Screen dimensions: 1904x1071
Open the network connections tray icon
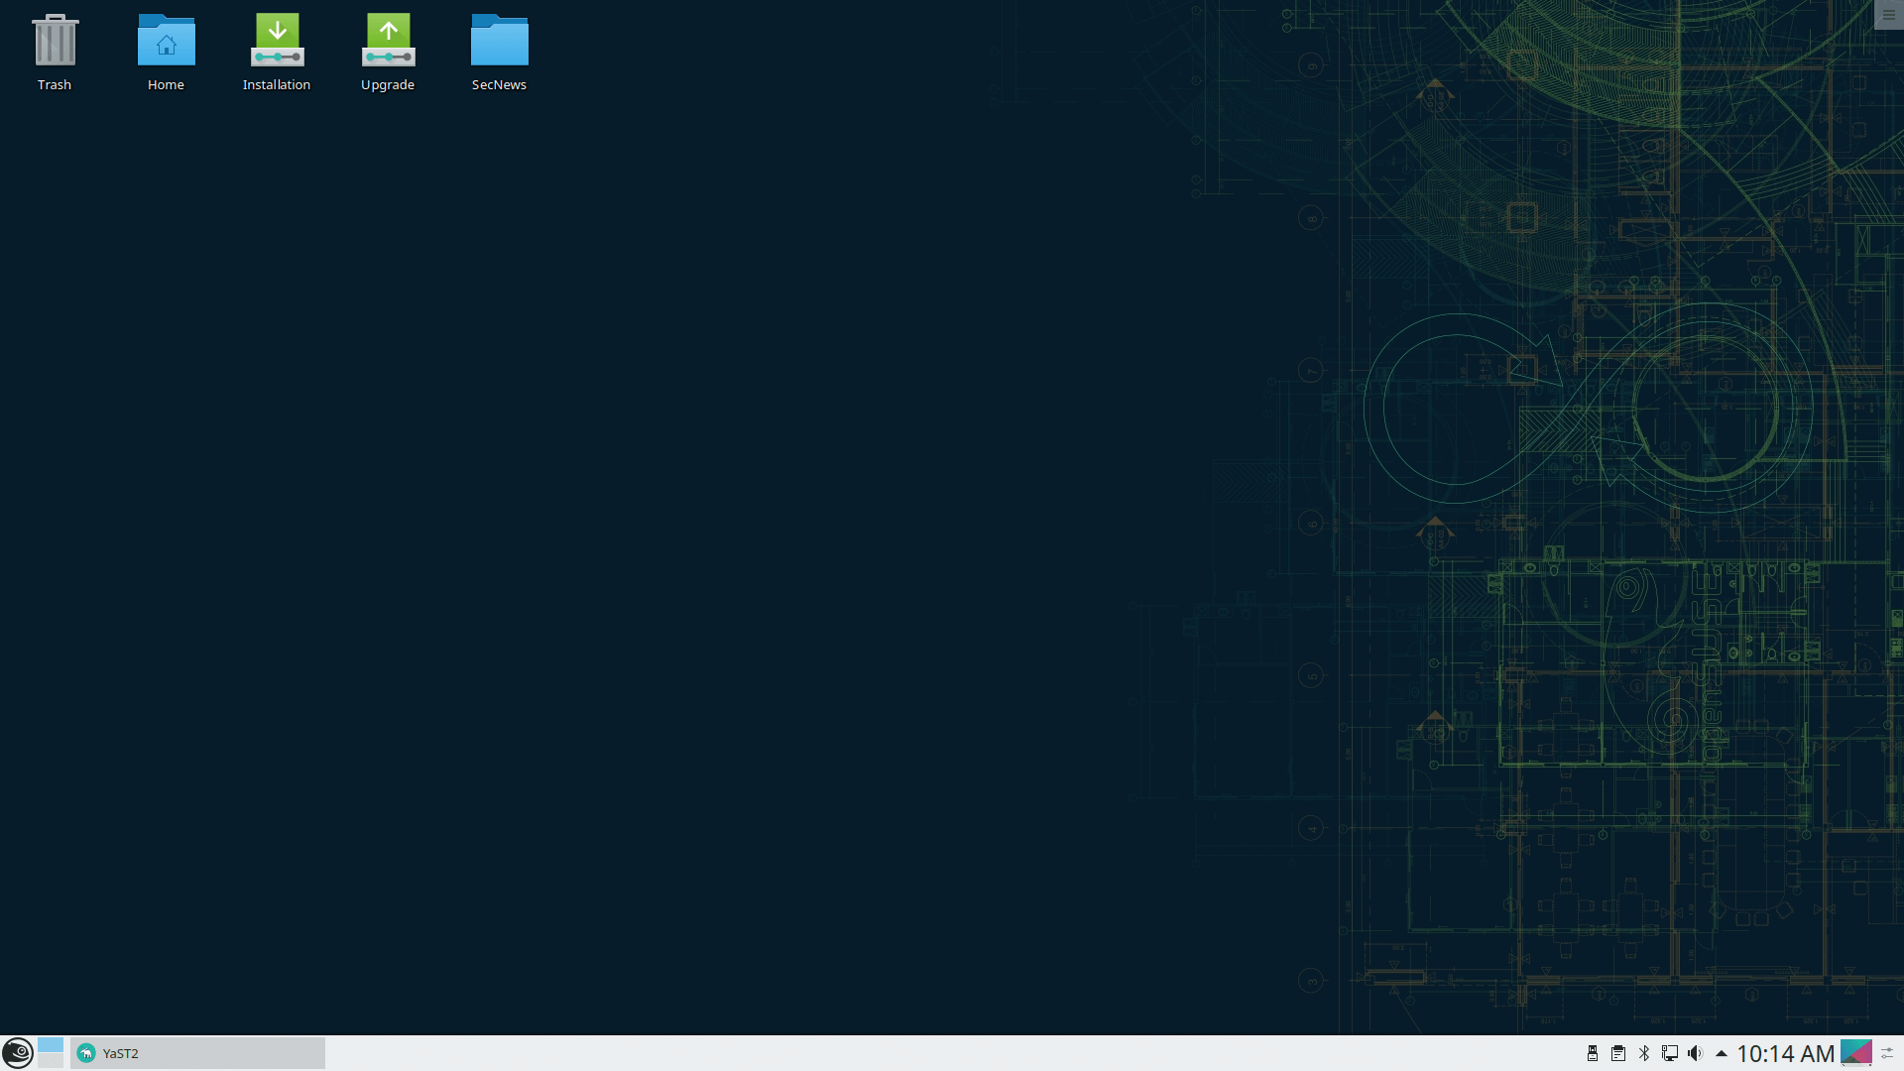pos(1670,1053)
